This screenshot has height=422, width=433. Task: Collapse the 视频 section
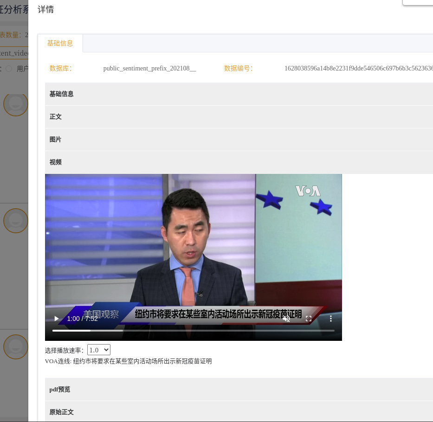[239, 162]
